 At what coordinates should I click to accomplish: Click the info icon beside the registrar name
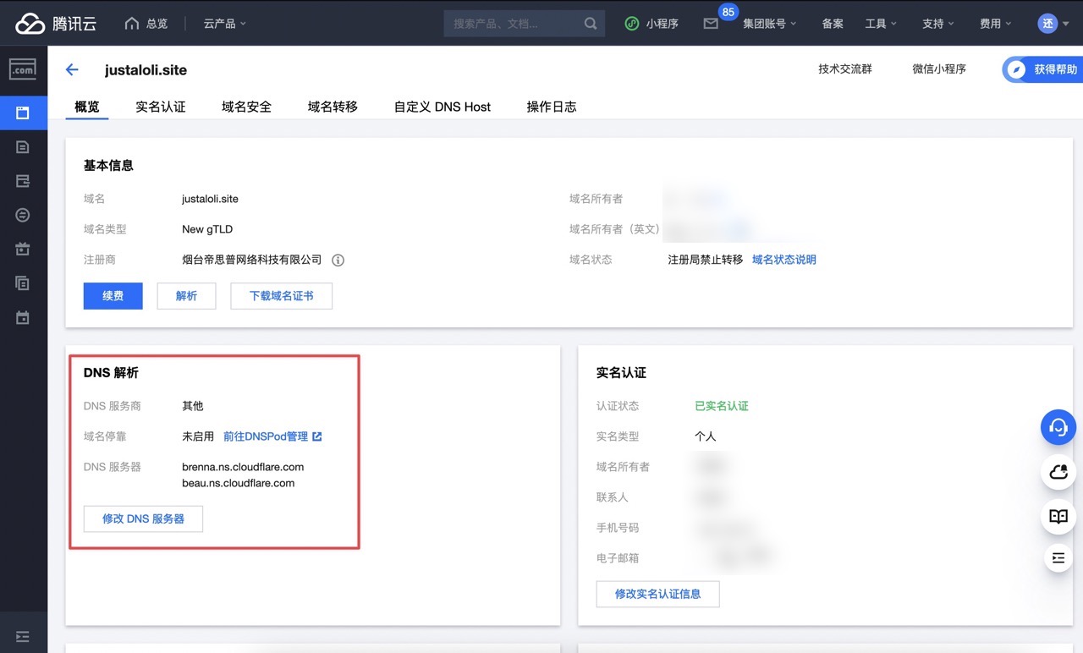tap(338, 260)
